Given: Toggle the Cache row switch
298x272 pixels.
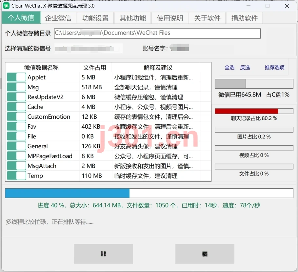Looking at the screenshot, I should [x=16, y=107].
